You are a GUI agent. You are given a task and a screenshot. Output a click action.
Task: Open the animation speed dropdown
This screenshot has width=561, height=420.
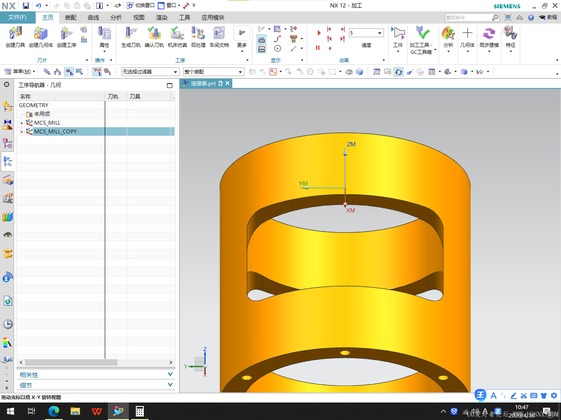click(x=366, y=33)
